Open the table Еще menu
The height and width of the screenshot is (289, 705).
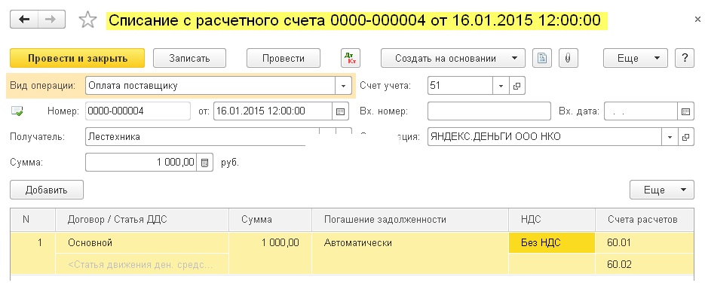(x=662, y=190)
